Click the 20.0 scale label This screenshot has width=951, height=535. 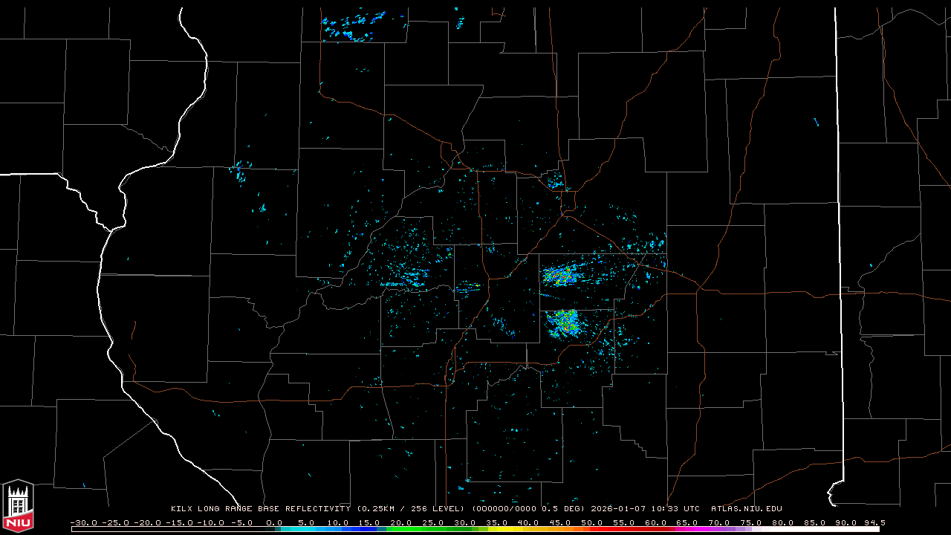click(x=401, y=522)
